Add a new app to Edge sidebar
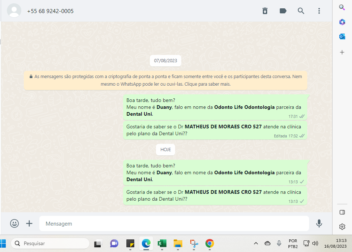The height and width of the screenshot is (252, 352). point(342,52)
